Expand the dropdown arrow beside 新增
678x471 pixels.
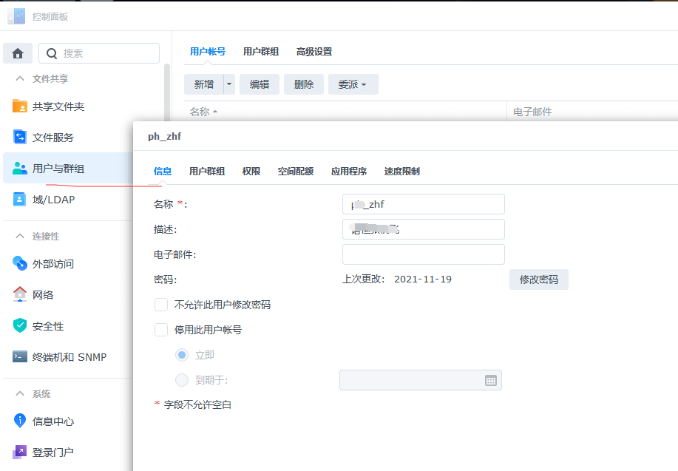[x=229, y=84]
